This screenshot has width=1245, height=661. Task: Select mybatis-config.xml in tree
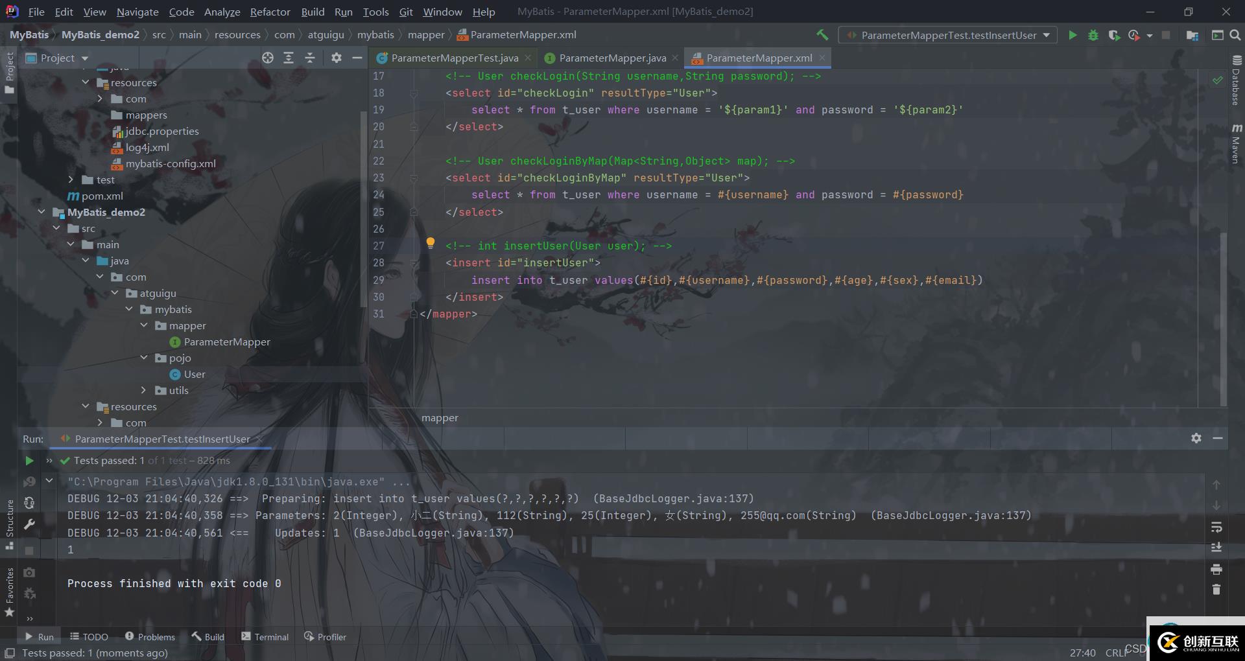[171, 163]
